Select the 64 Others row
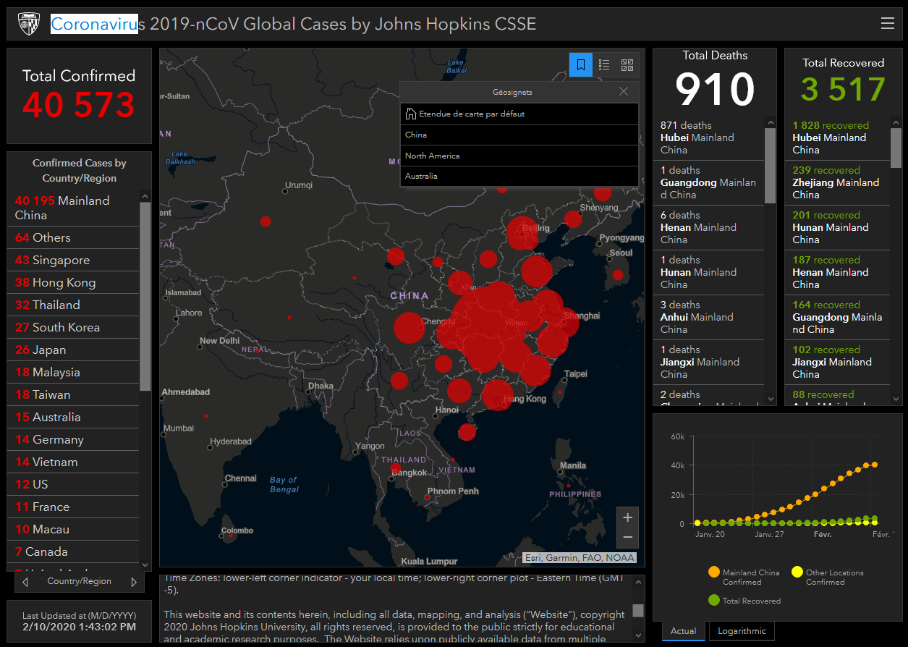 73,237
